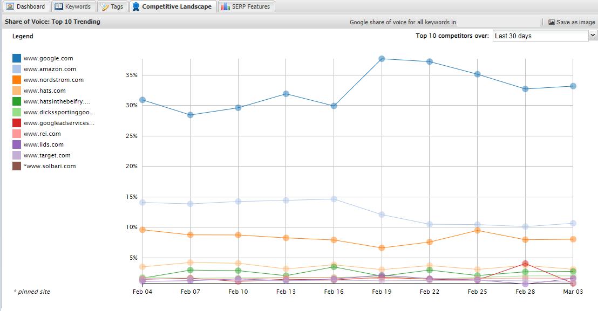
Task: Click the picture icon next to Save as image
Action: click(553, 22)
